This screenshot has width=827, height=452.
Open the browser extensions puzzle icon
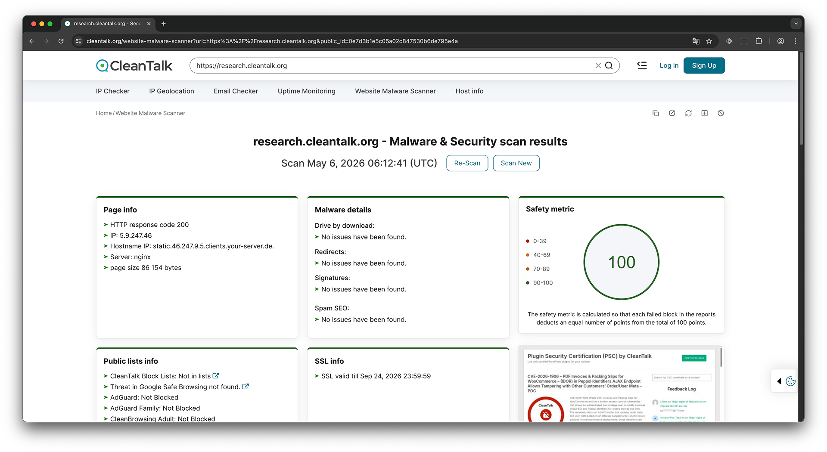pyautogui.click(x=759, y=41)
